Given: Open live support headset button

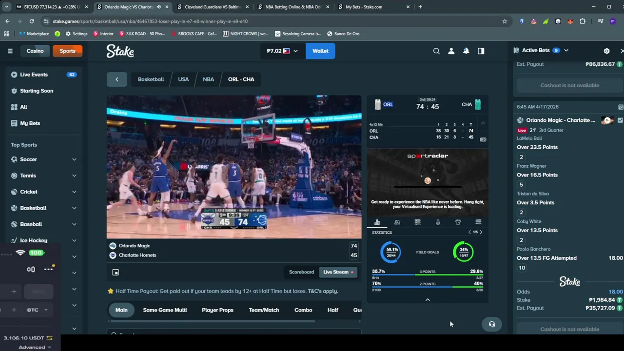Looking at the screenshot, I should 491,324.
